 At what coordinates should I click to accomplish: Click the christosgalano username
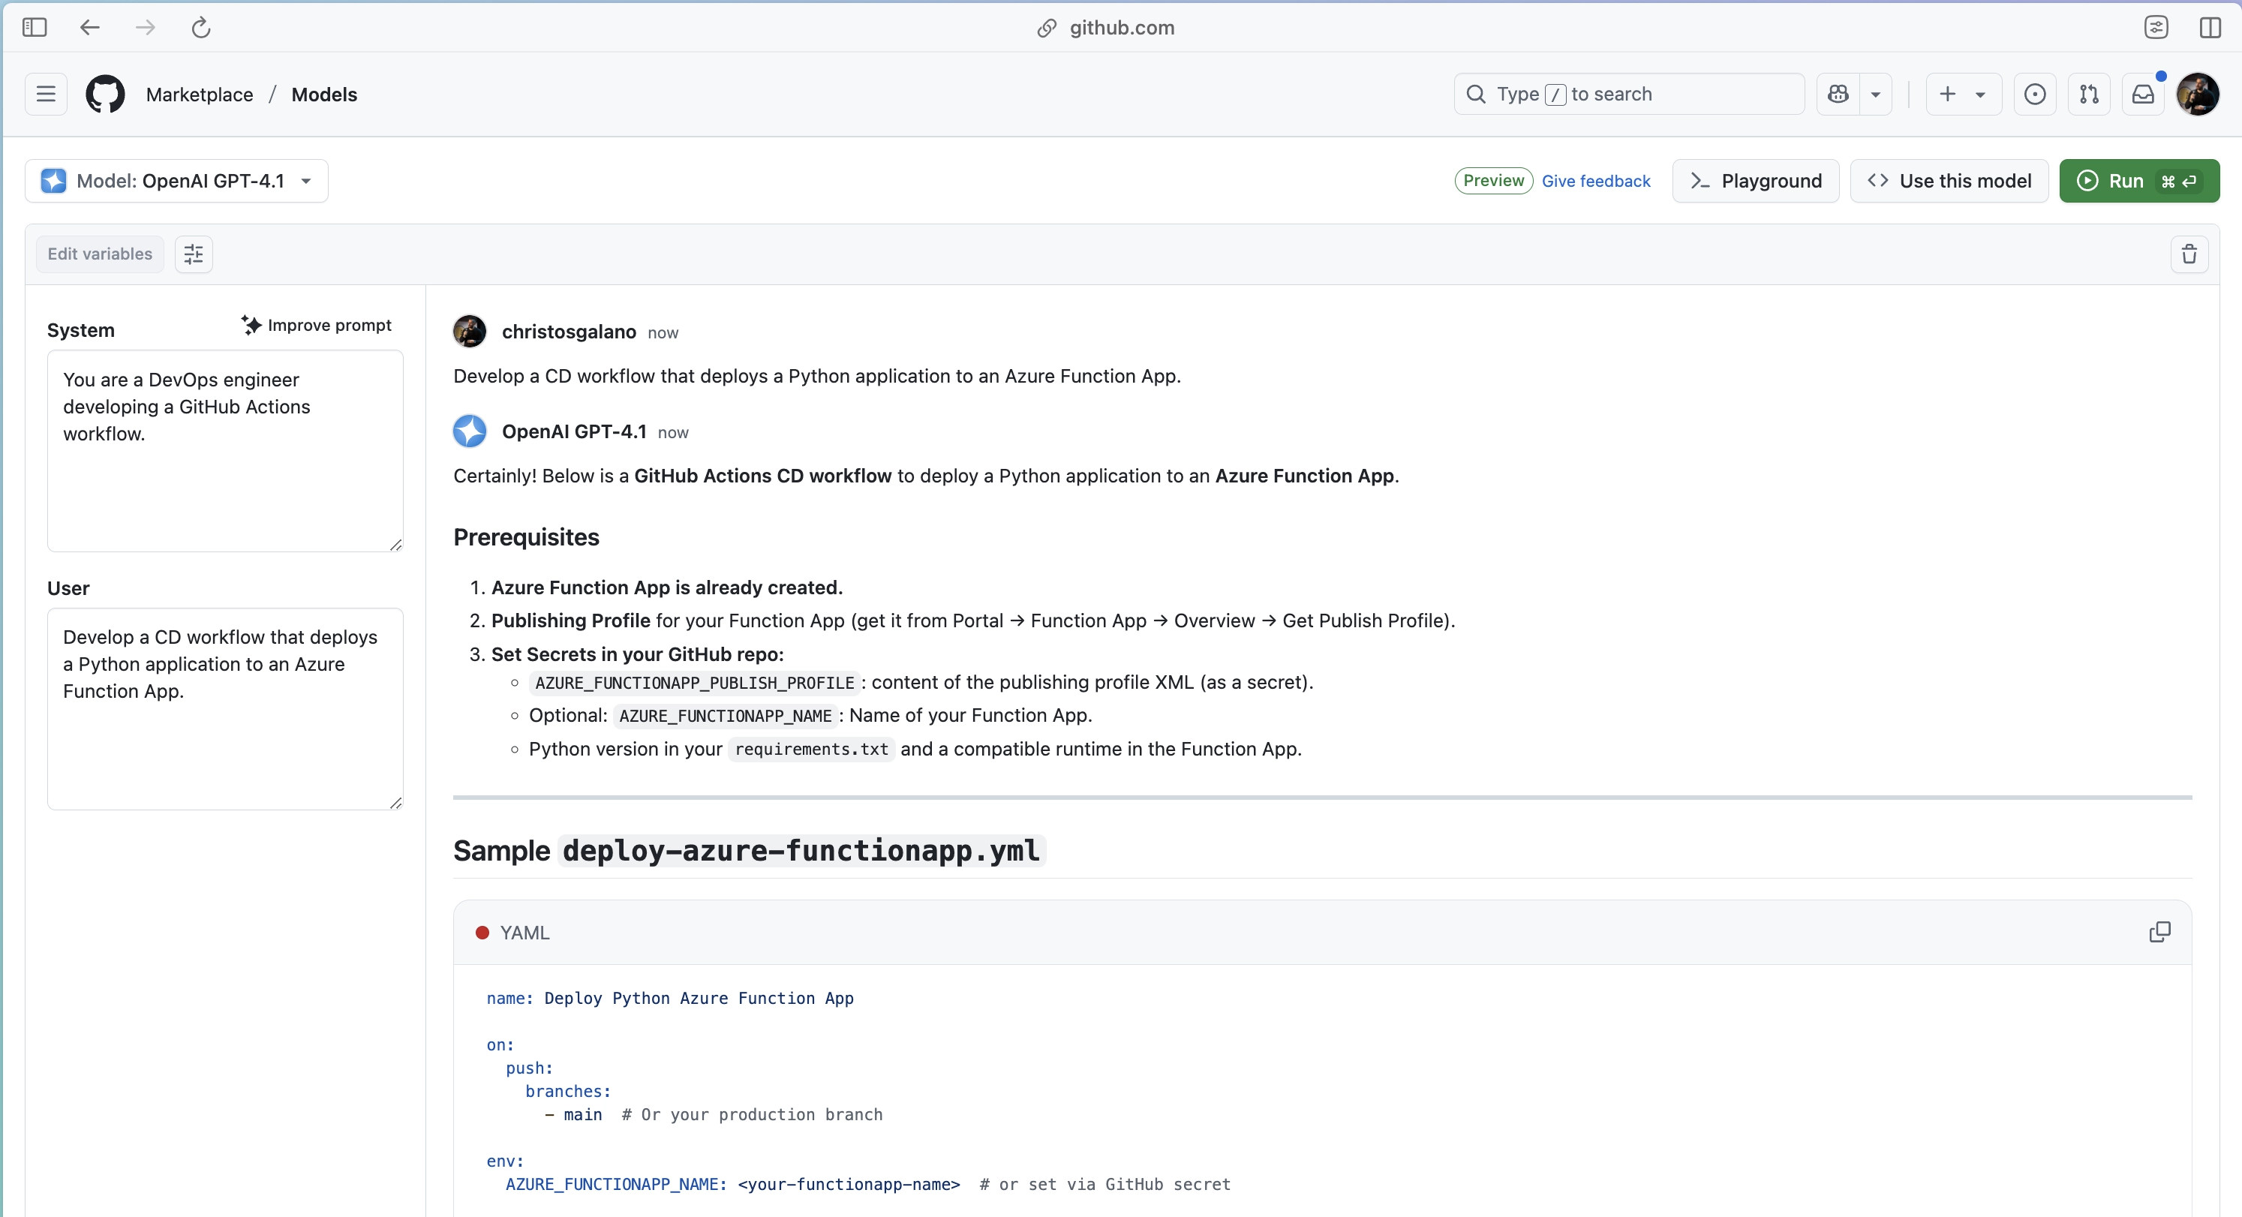[568, 332]
